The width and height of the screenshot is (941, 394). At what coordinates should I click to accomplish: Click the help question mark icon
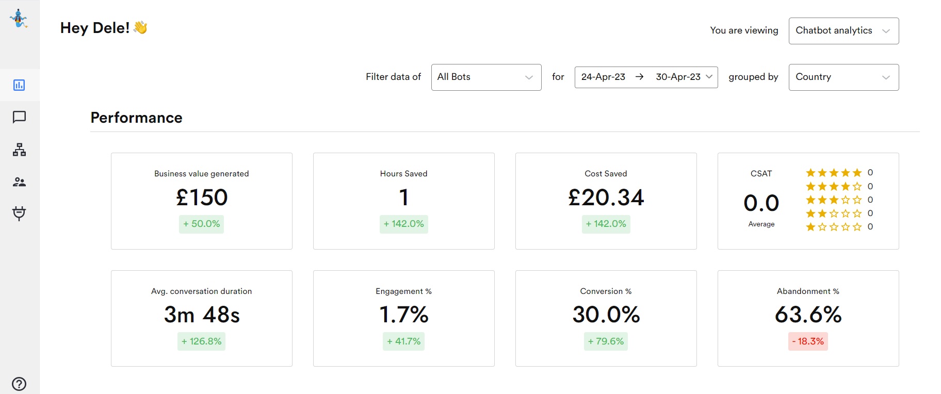pos(19,384)
